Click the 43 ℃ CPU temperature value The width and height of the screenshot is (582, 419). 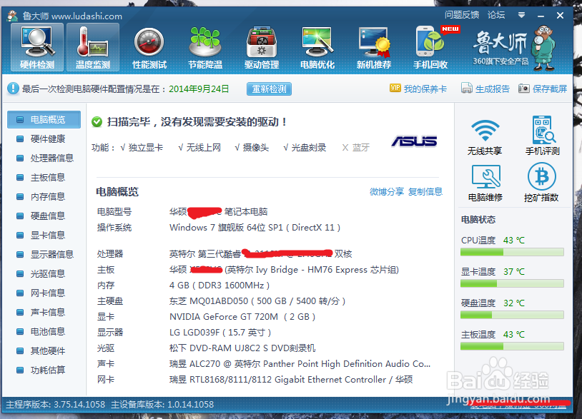(x=513, y=240)
